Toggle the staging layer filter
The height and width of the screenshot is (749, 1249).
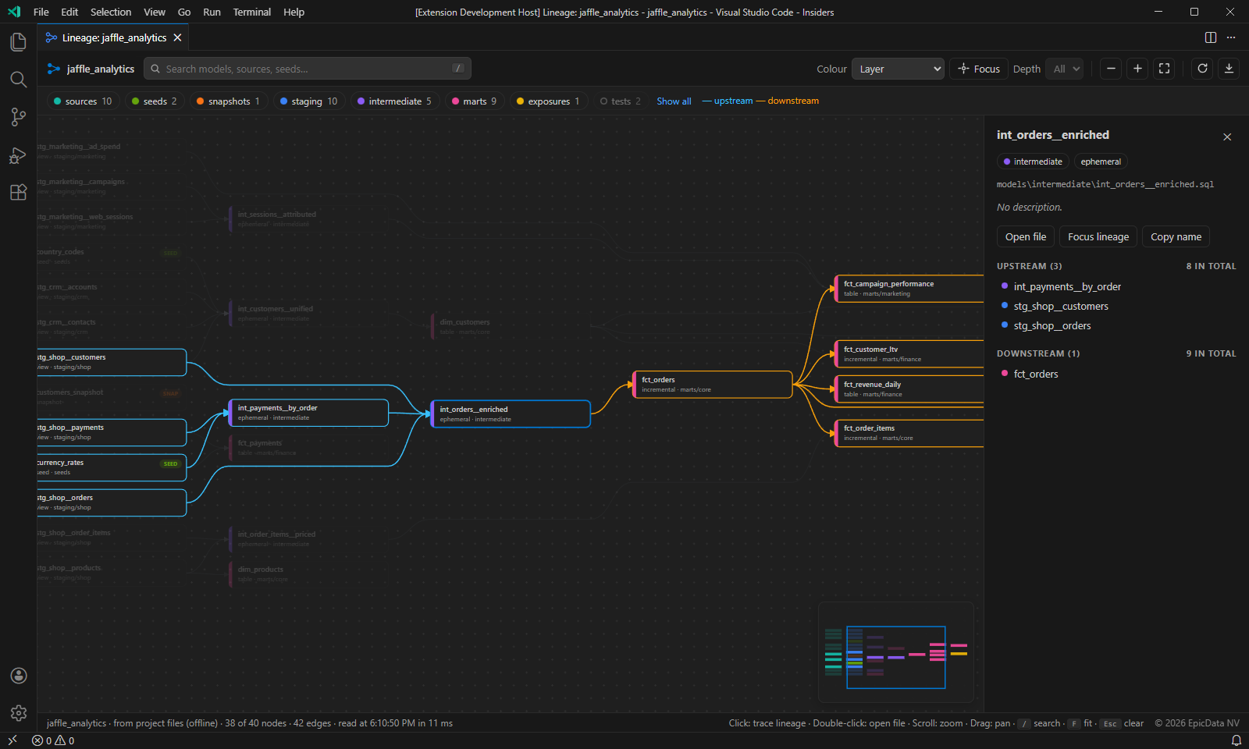(309, 101)
